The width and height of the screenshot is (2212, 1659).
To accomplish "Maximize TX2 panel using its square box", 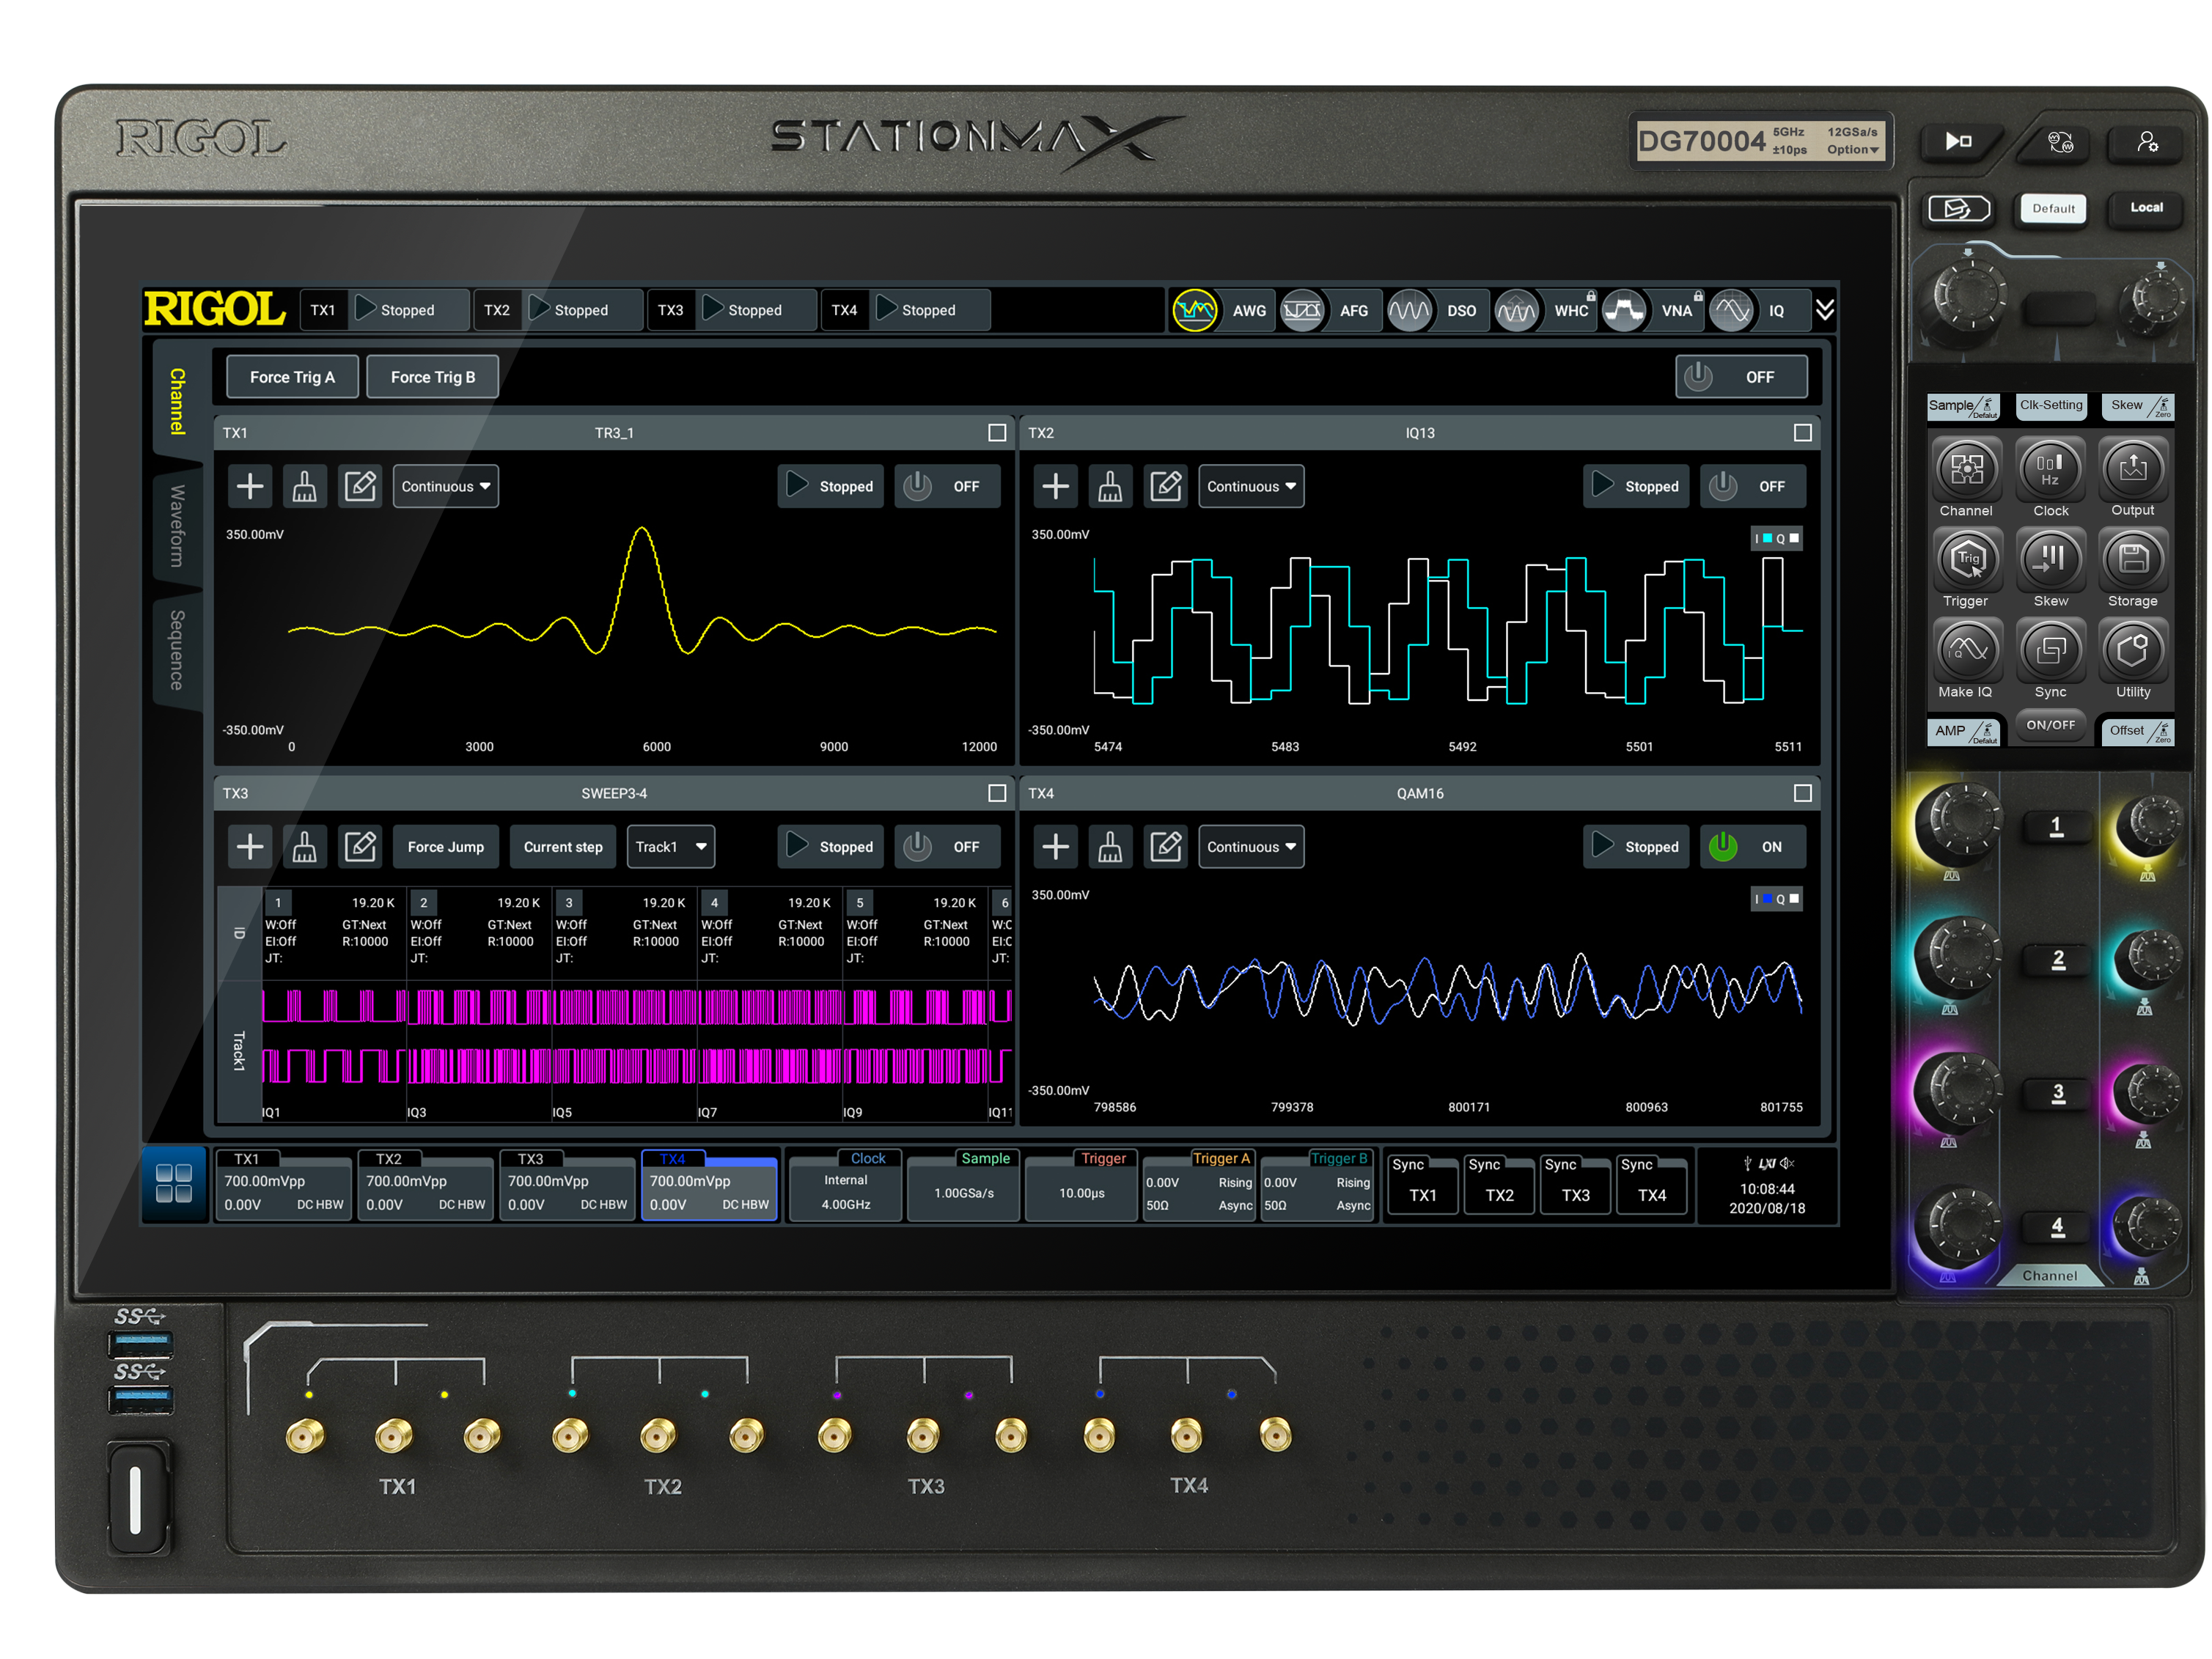I will click(1803, 433).
